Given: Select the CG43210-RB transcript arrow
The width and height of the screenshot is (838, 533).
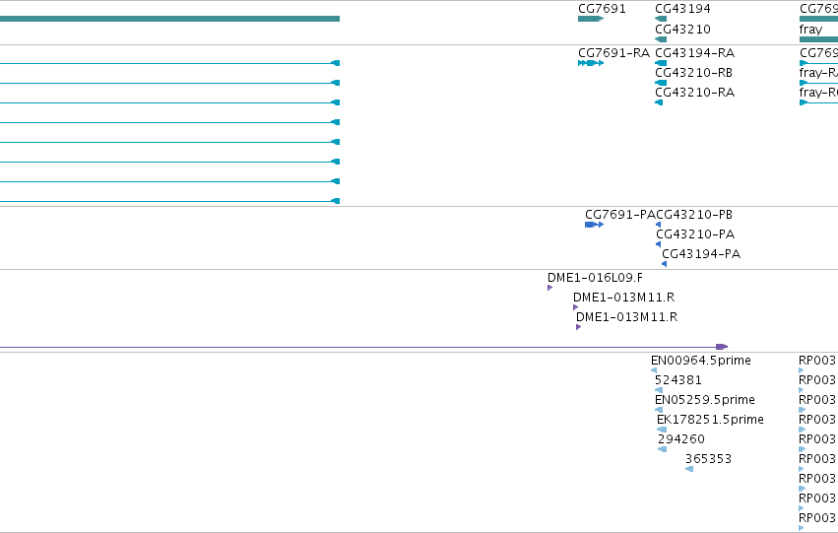Looking at the screenshot, I should click(661, 83).
